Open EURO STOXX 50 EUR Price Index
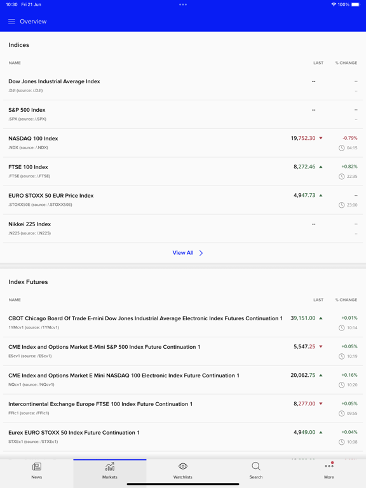 (183, 200)
